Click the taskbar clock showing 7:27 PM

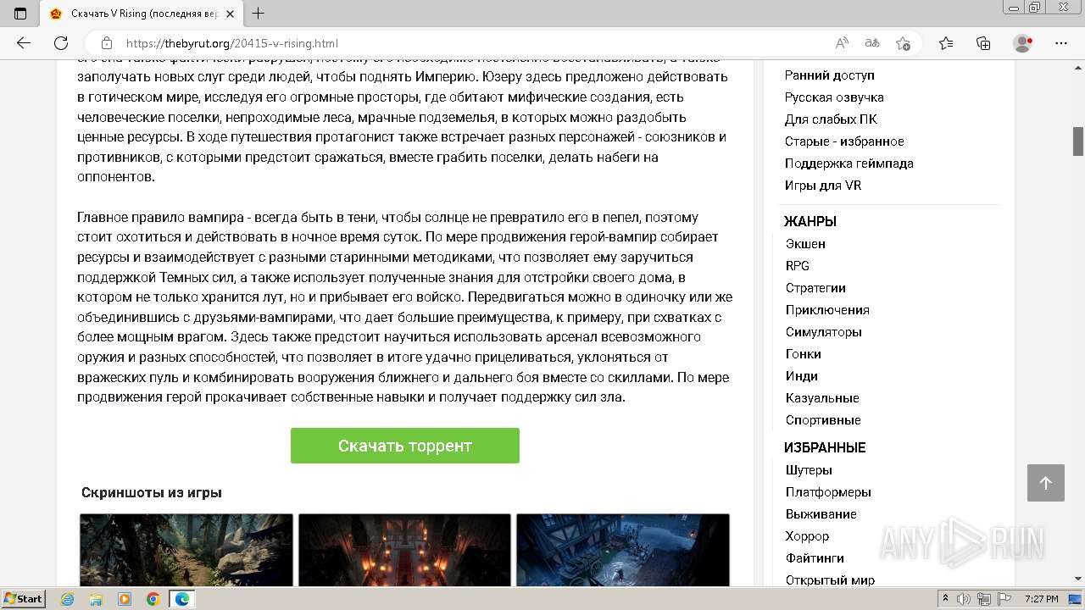pyautogui.click(x=1042, y=599)
